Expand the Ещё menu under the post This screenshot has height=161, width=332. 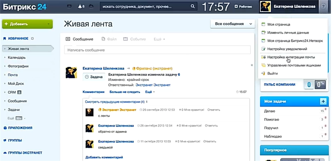point(150,92)
